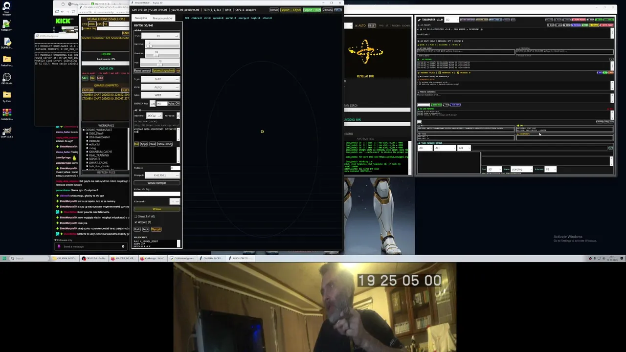
Task: Click the Wstaw stempel button
Action: coord(157,183)
